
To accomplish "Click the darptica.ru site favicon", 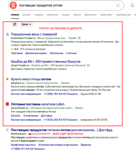I will [x=7, y=79].
